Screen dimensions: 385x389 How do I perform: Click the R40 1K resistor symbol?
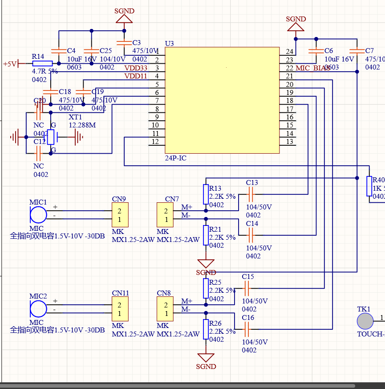[369, 187]
